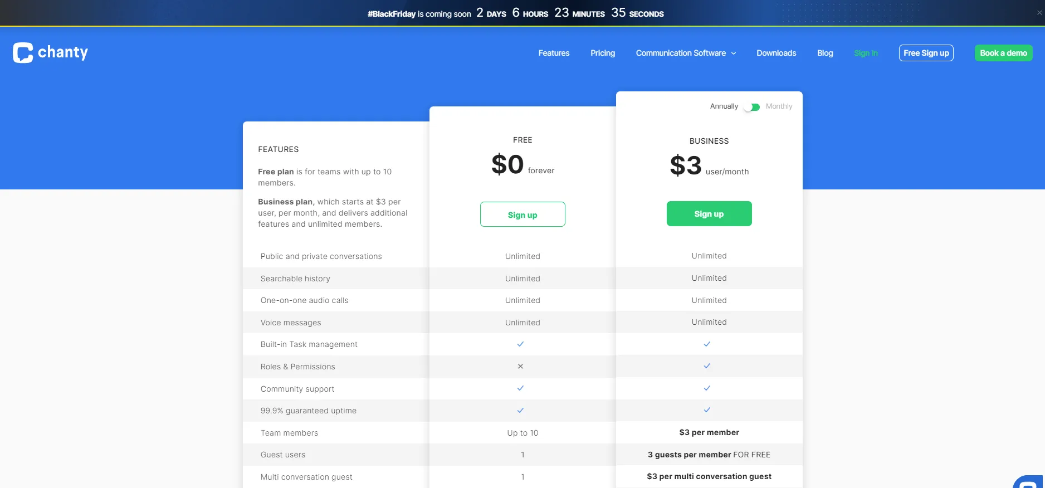Screen dimensions: 1045x488
Task: Click the Free plan Roles & Permissions cross
Action: click(x=520, y=367)
